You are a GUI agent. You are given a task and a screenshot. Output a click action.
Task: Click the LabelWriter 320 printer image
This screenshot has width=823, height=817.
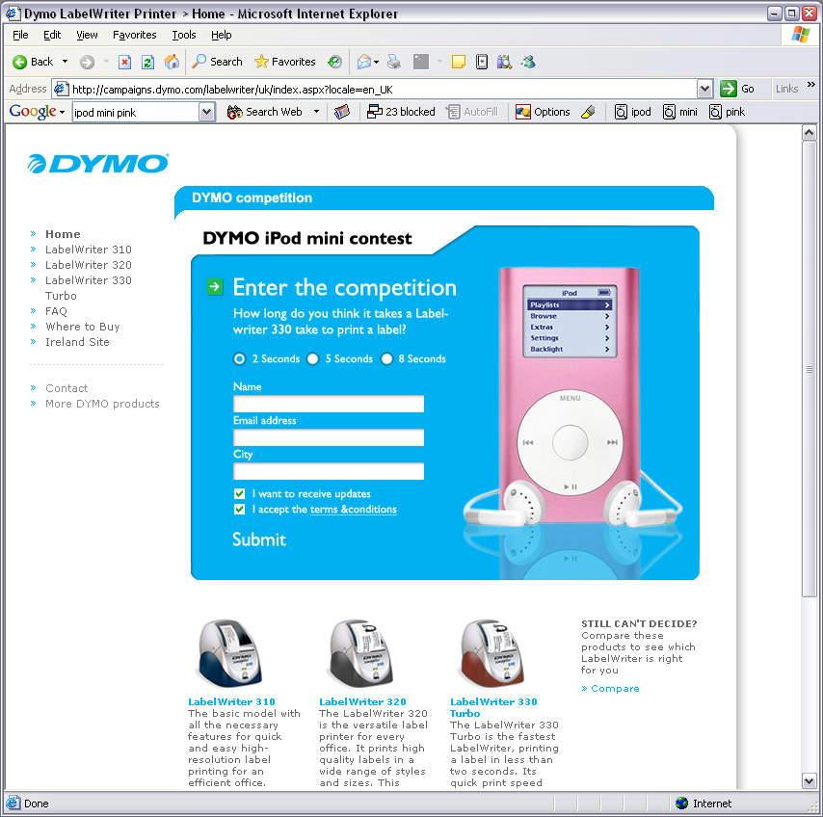(x=361, y=654)
